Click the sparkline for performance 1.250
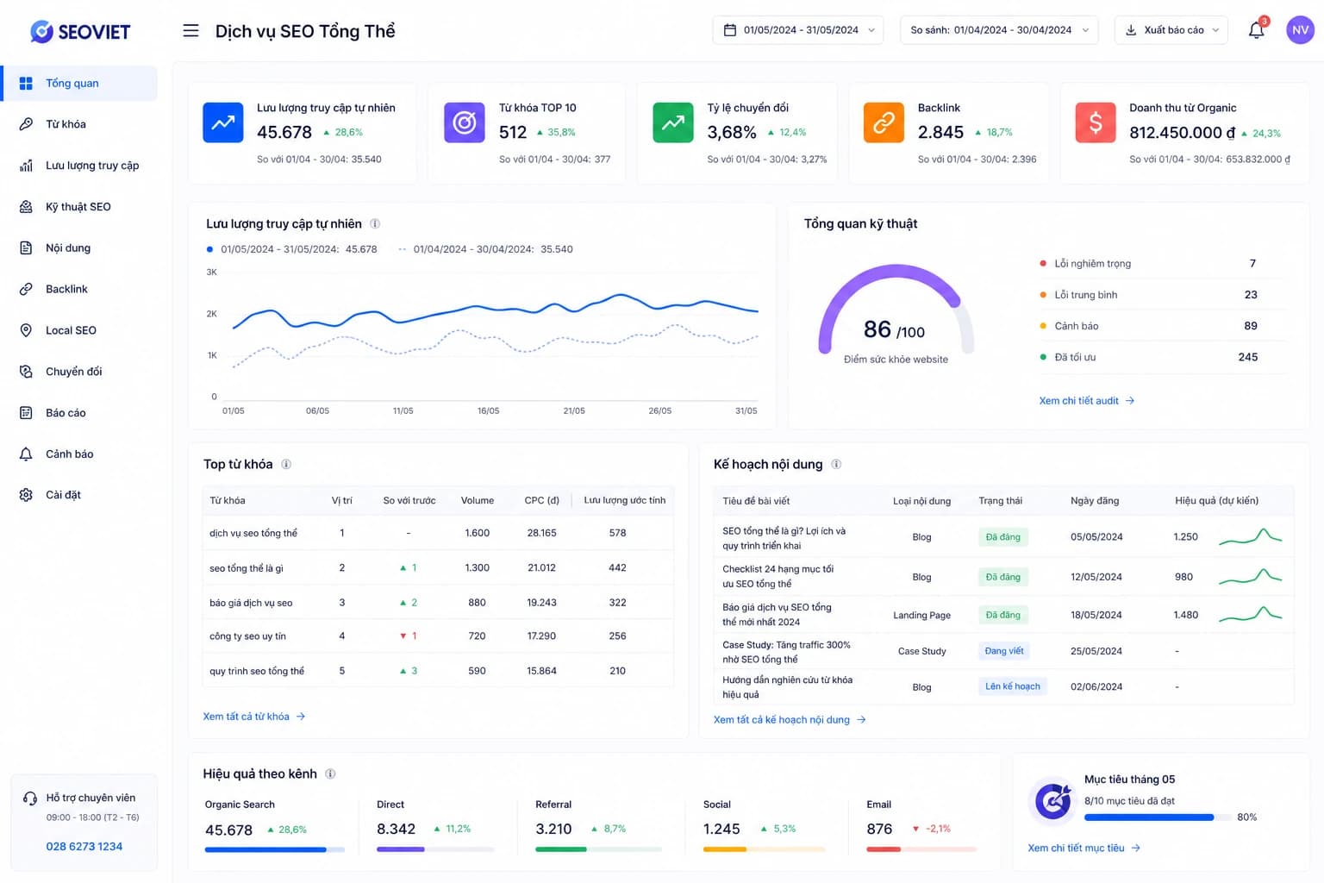This screenshot has width=1324, height=883. point(1251,536)
